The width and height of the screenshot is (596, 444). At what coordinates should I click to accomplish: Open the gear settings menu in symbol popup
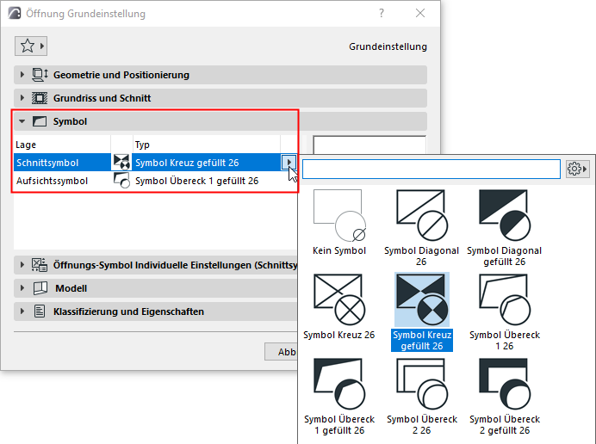[x=577, y=169]
